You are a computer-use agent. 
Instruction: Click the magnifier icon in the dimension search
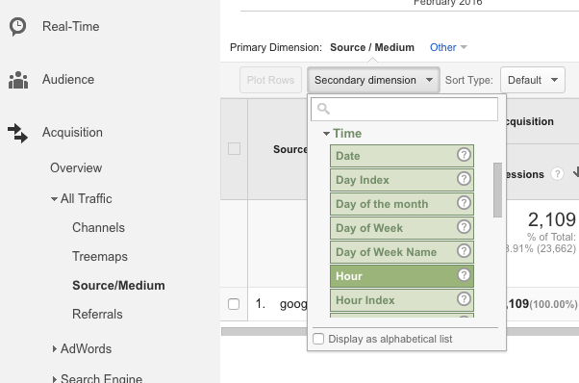[x=323, y=109]
